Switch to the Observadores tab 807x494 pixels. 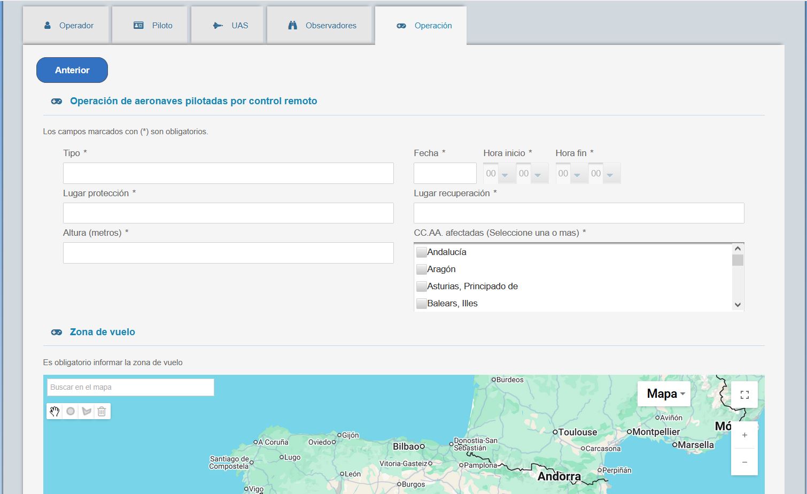[x=319, y=25]
